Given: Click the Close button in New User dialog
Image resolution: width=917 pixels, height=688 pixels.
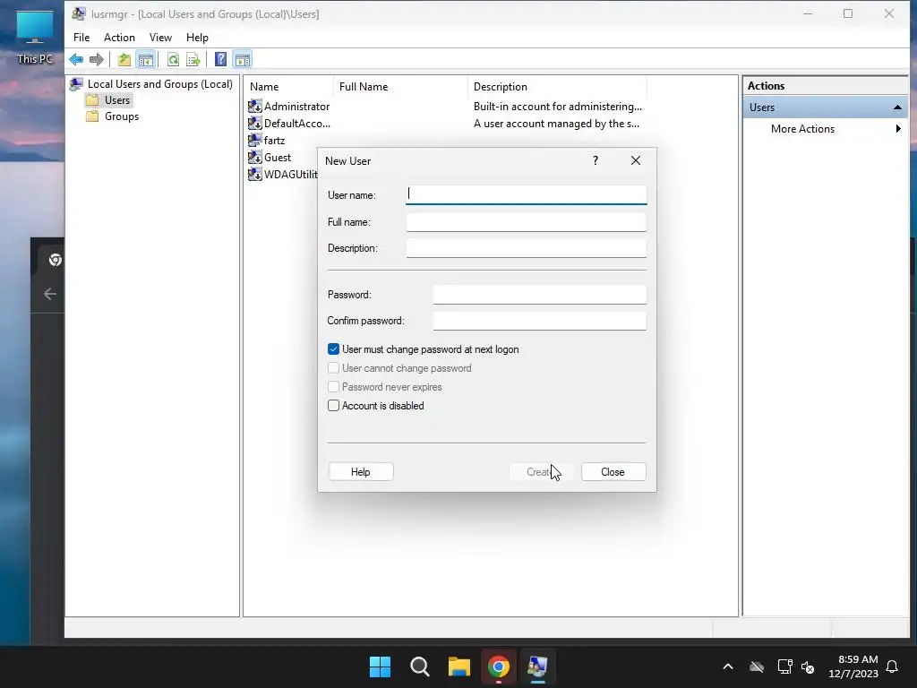Looking at the screenshot, I should point(613,471).
